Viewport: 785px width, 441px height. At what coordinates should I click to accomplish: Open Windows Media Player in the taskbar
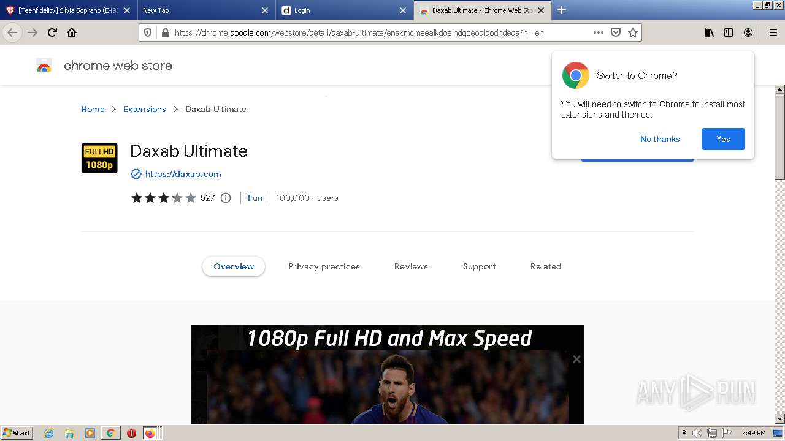(90, 433)
